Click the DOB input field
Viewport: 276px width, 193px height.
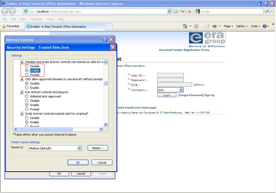175,85
